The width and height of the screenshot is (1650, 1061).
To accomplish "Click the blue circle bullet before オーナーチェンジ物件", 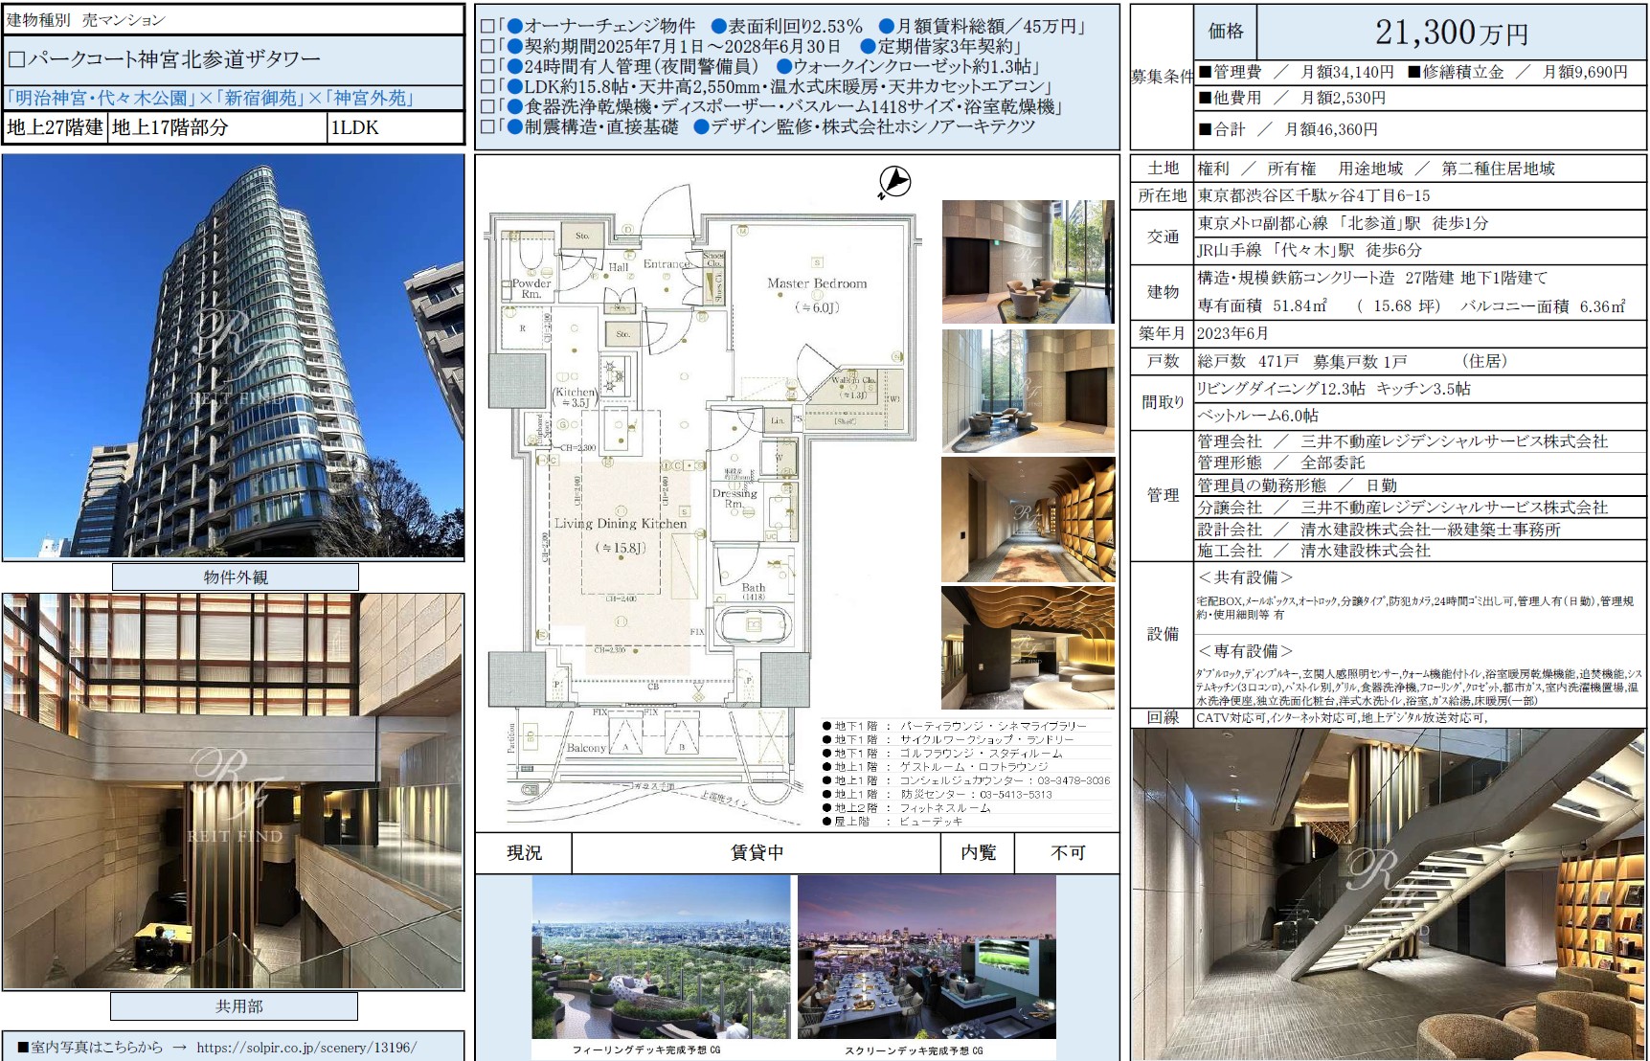I will click(x=514, y=27).
